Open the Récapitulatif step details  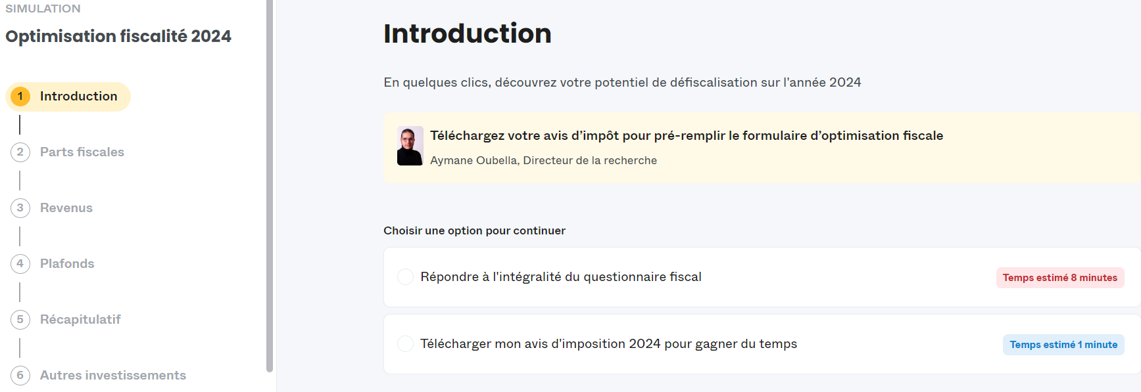tap(80, 319)
